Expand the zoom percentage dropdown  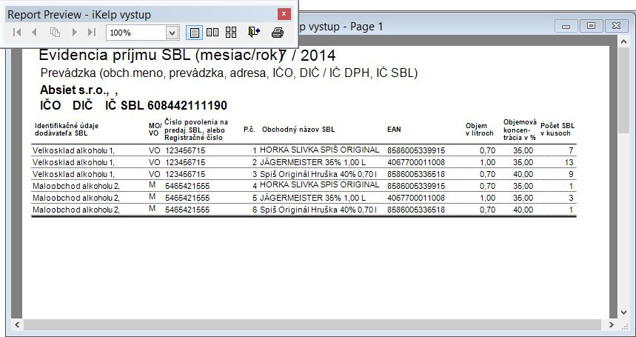tap(173, 33)
